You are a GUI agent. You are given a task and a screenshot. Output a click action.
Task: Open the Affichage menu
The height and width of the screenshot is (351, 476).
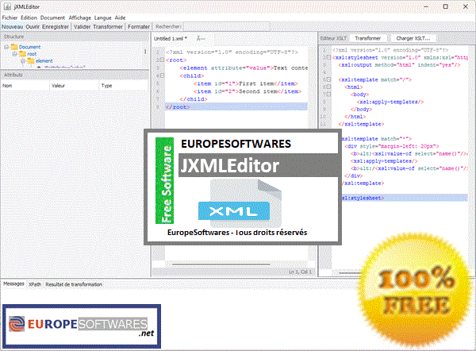point(80,18)
